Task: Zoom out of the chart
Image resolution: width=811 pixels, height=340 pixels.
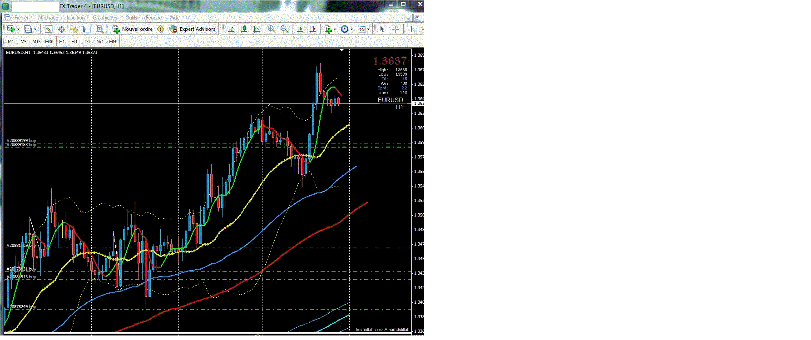Action: point(284,29)
